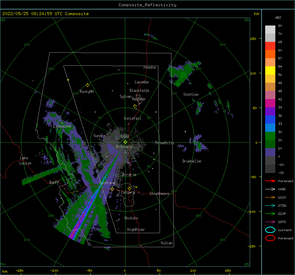Click the Stettler town label
Screen dimensions: 295x275
click(x=191, y=95)
